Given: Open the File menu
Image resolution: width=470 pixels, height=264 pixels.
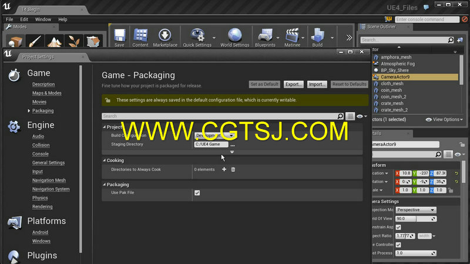Looking at the screenshot, I should (x=9, y=19).
